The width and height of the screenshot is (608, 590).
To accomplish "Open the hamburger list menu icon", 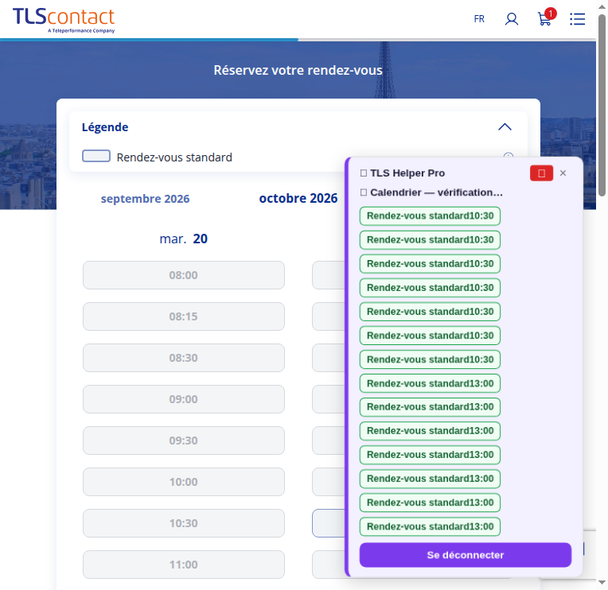I will 578,18.
